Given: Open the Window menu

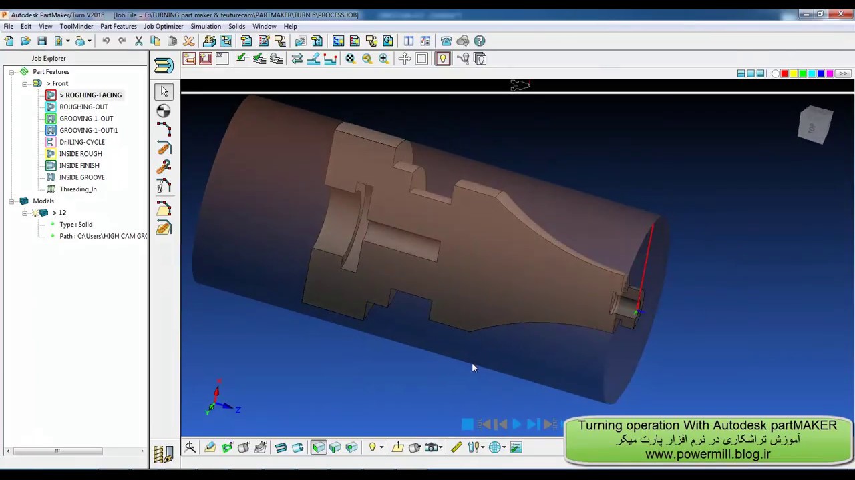Looking at the screenshot, I should coord(265,27).
